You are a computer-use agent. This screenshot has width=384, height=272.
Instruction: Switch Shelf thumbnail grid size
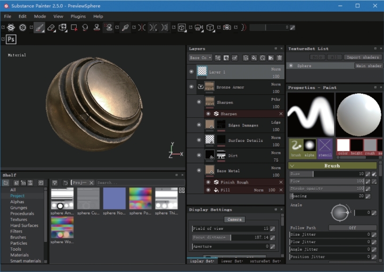(182, 190)
